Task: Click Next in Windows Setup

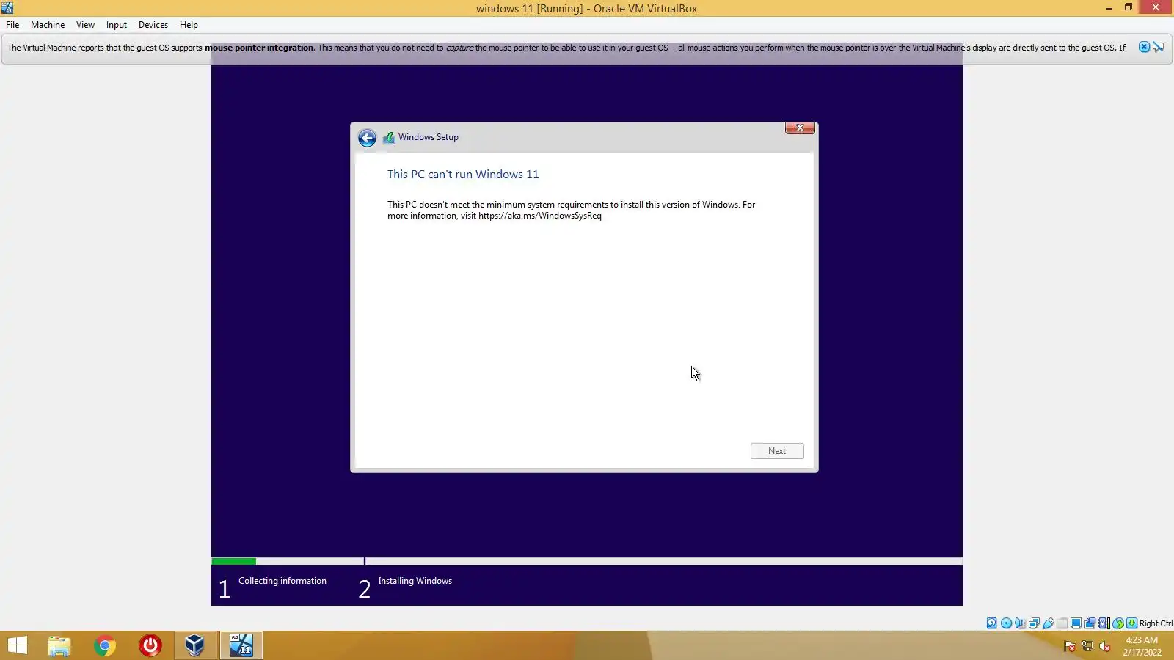Action: coord(777,451)
